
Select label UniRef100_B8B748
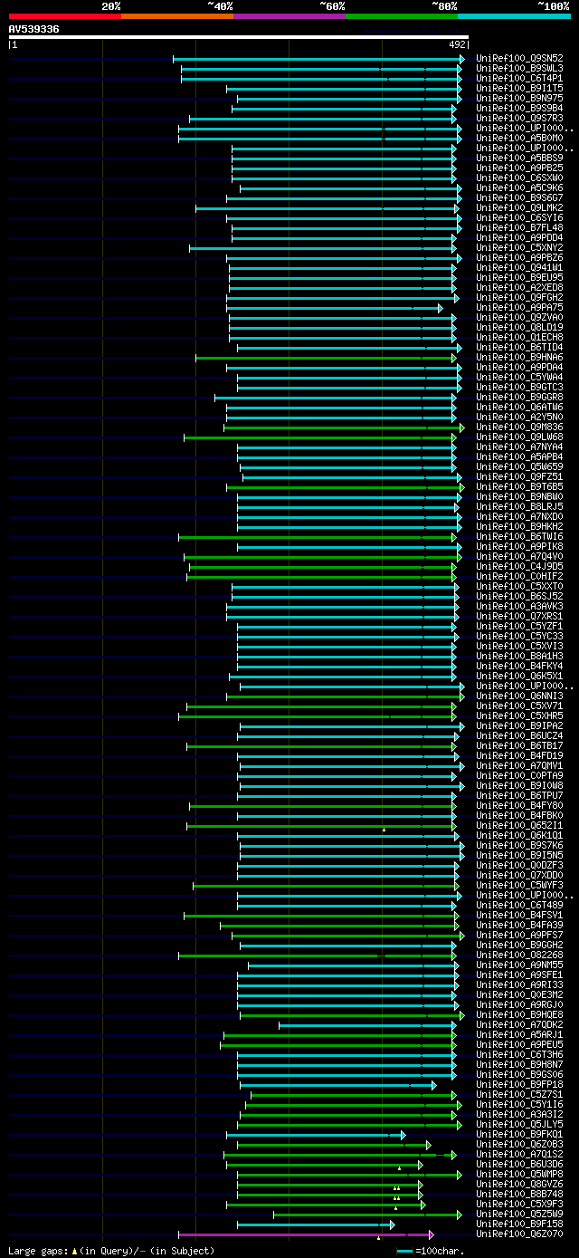[x=519, y=1194]
